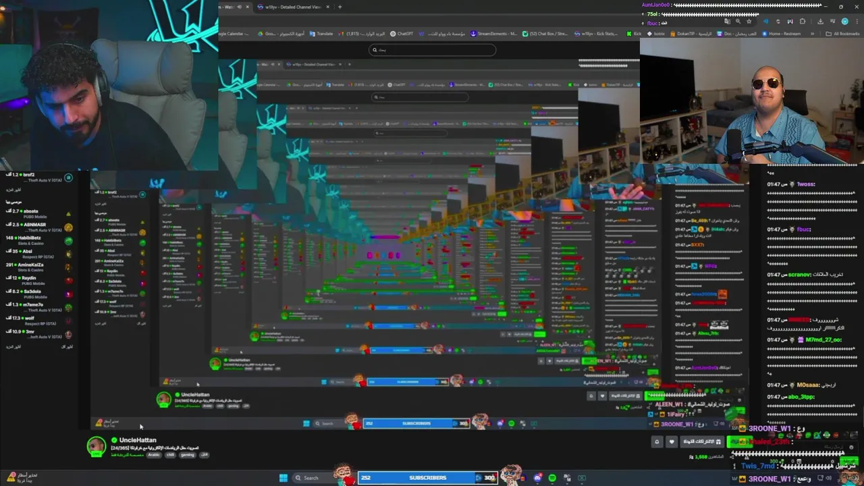The width and height of the screenshot is (864, 486).
Task: Open 3mr channel in sidebar
Action: [x=39, y=334]
